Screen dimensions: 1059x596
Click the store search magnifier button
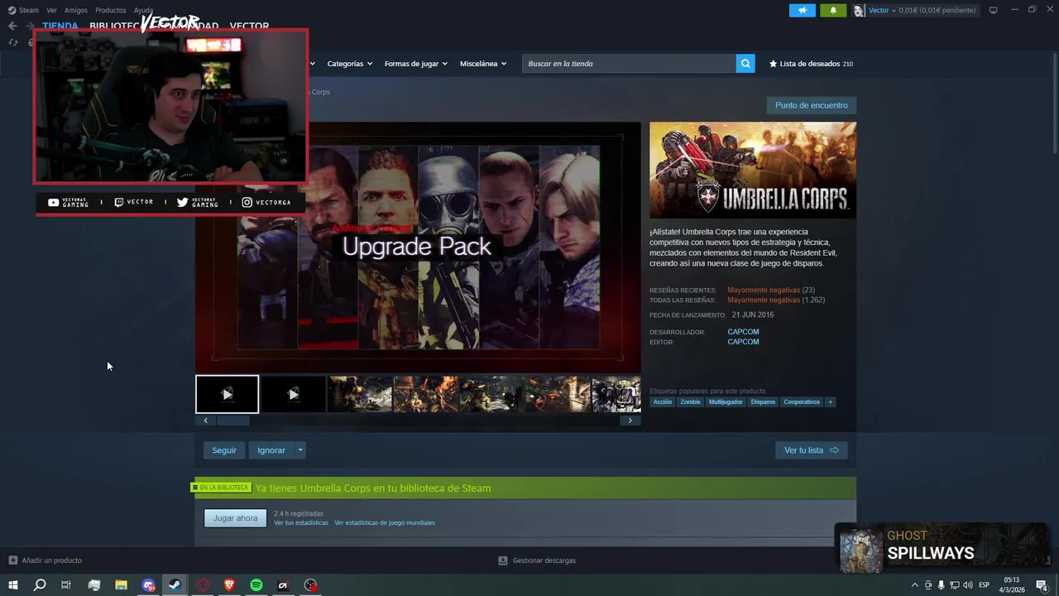[745, 64]
